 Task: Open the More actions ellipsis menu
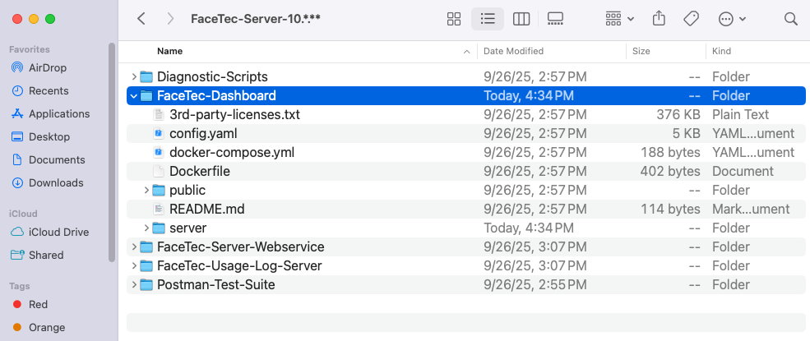click(x=732, y=19)
